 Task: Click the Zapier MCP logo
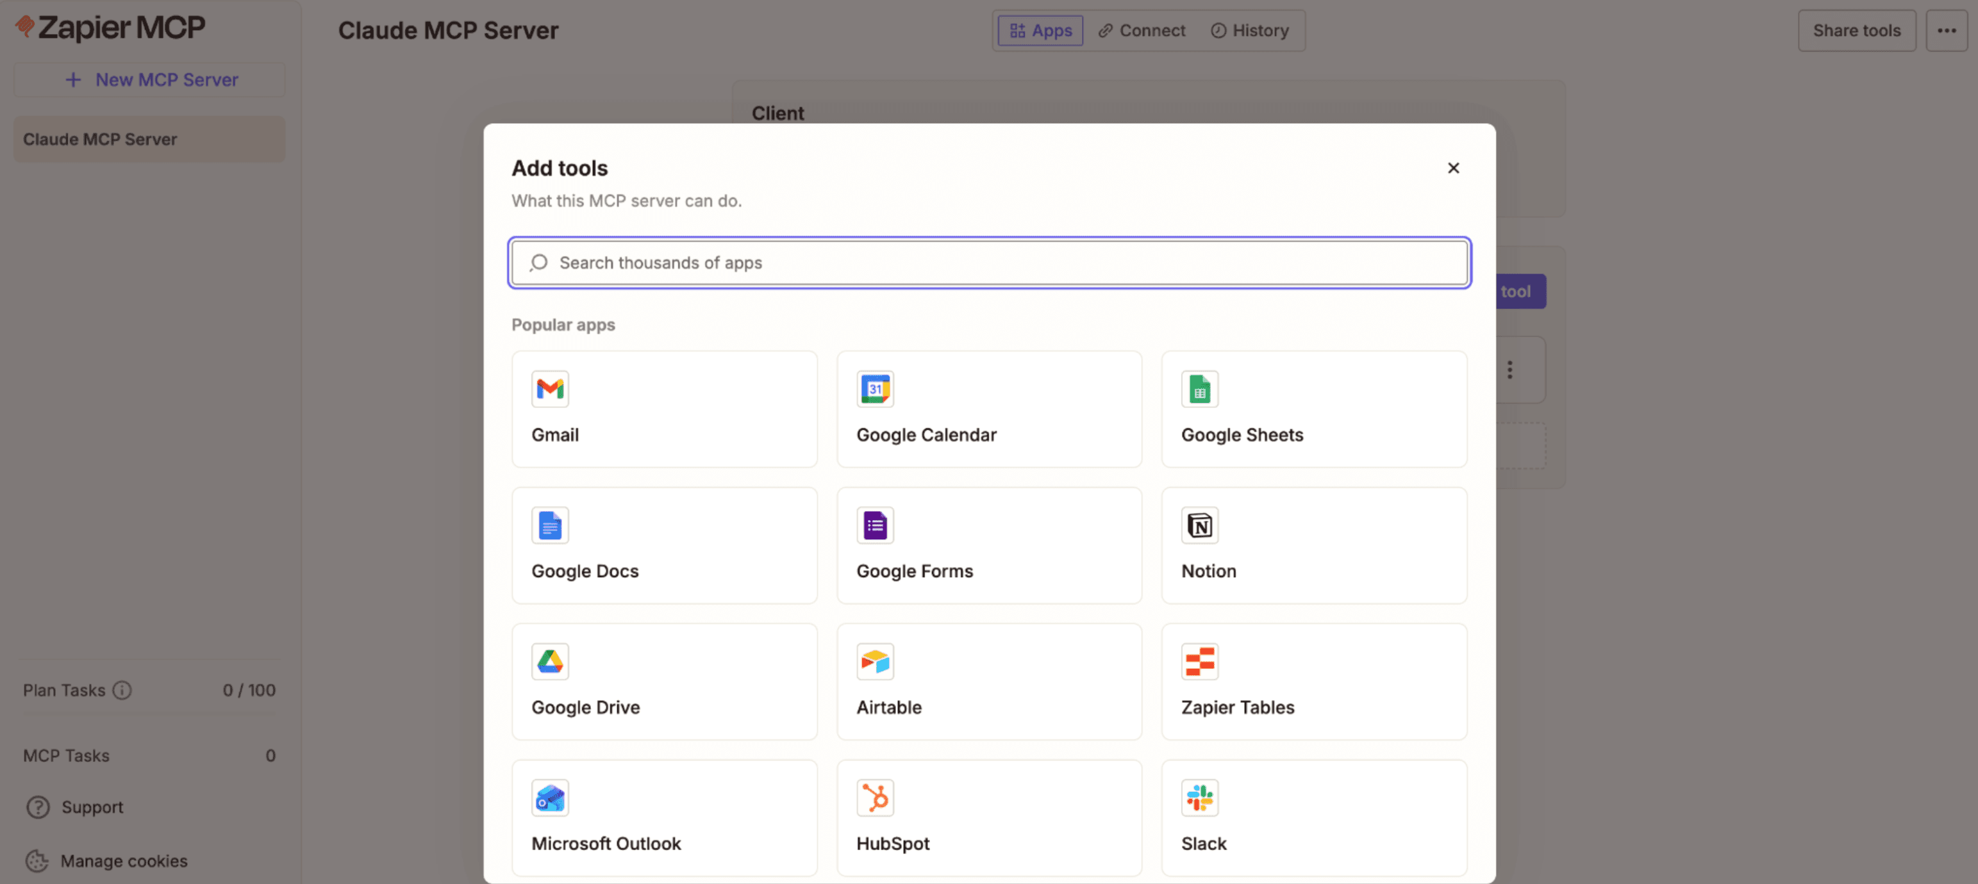[x=110, y=28]
